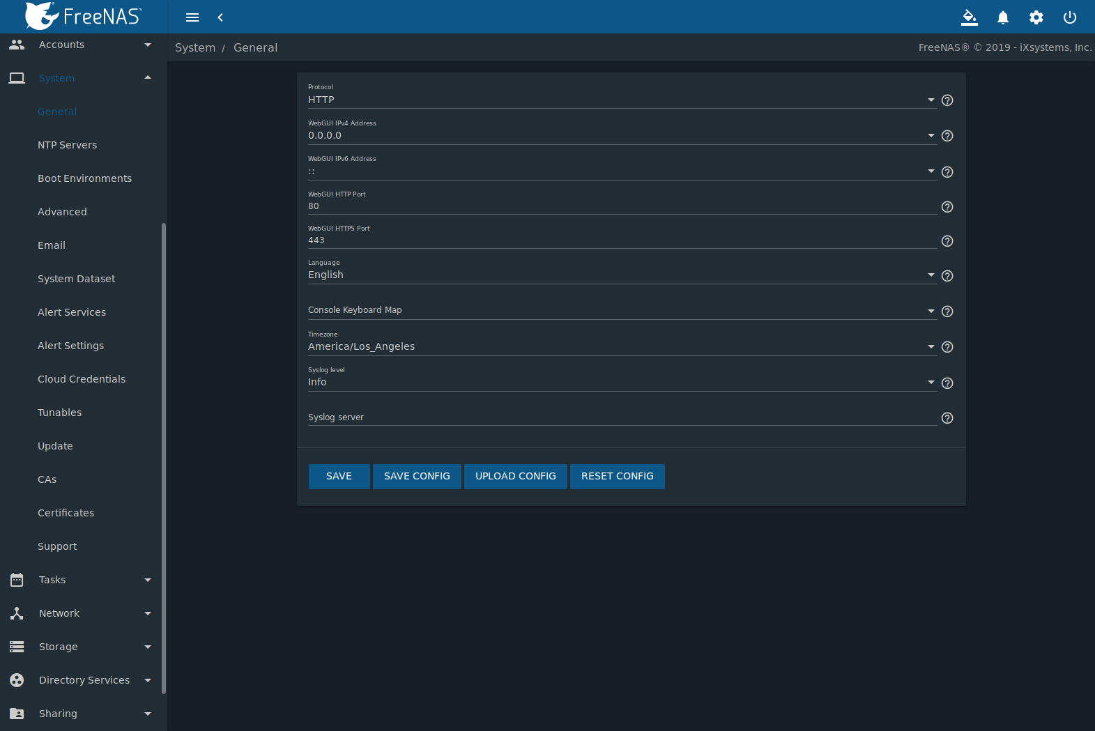Open Console Keyboard Map dropdown
The width and height of the screenshot is (1095, 731).
coord(622,310)
